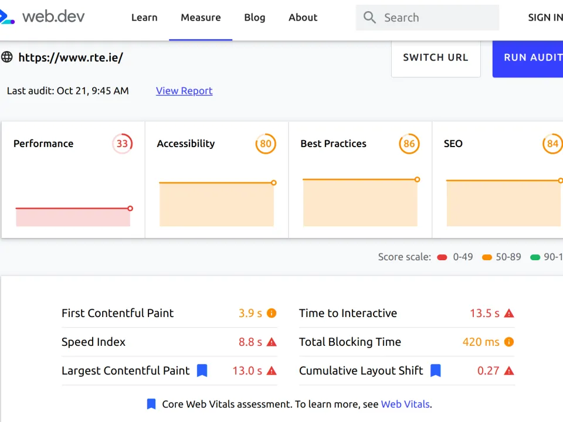This screenshot has height=422, width=563.
Task: Open the Blog navigation link
Action: [255, 18]
